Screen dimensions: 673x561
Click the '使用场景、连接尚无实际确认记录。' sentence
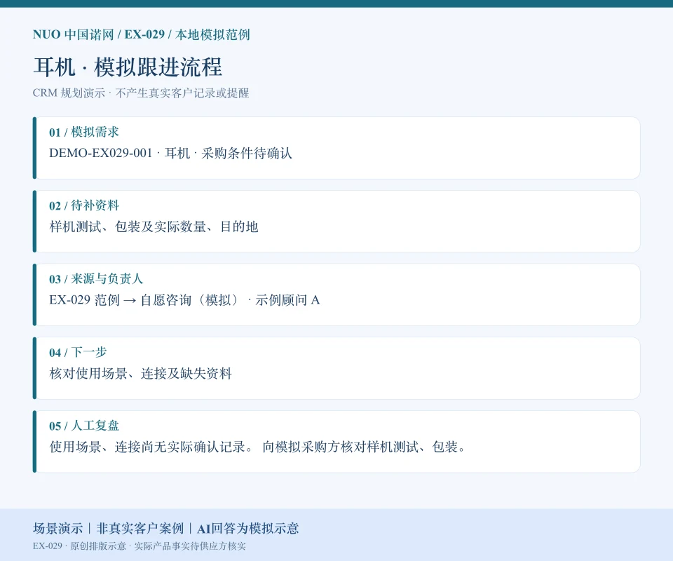pyautogui.click(x=151, y=447)
